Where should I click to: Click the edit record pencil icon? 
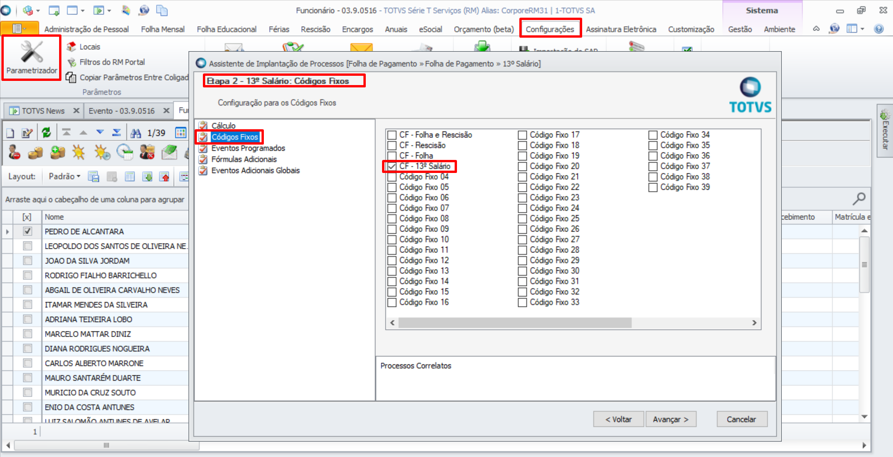(27, 133)
